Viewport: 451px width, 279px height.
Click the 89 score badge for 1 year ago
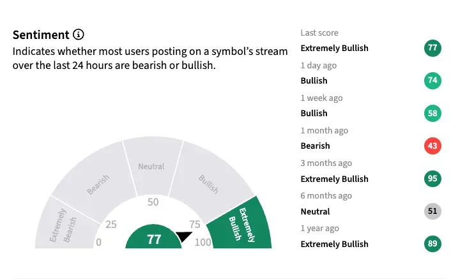tap(432, 244)
